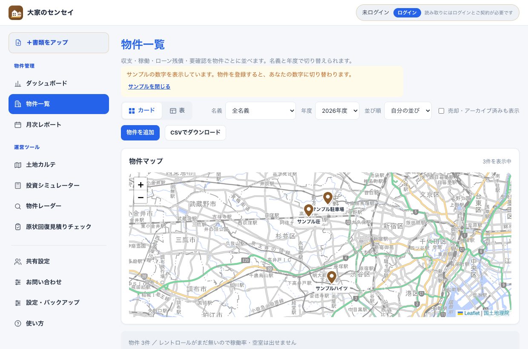Click the table icon on 表 view
Screen dimensions: 528x349
point(173,111)
